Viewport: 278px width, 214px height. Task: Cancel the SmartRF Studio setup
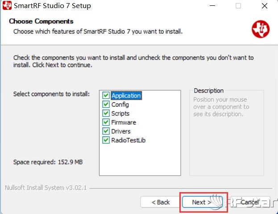[x=250, y=202]
